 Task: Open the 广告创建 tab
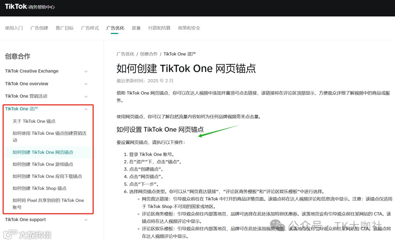pyautogui.click(x=39, y=28)
